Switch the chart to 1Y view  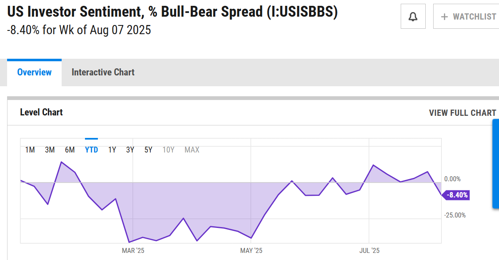[112, 150]
